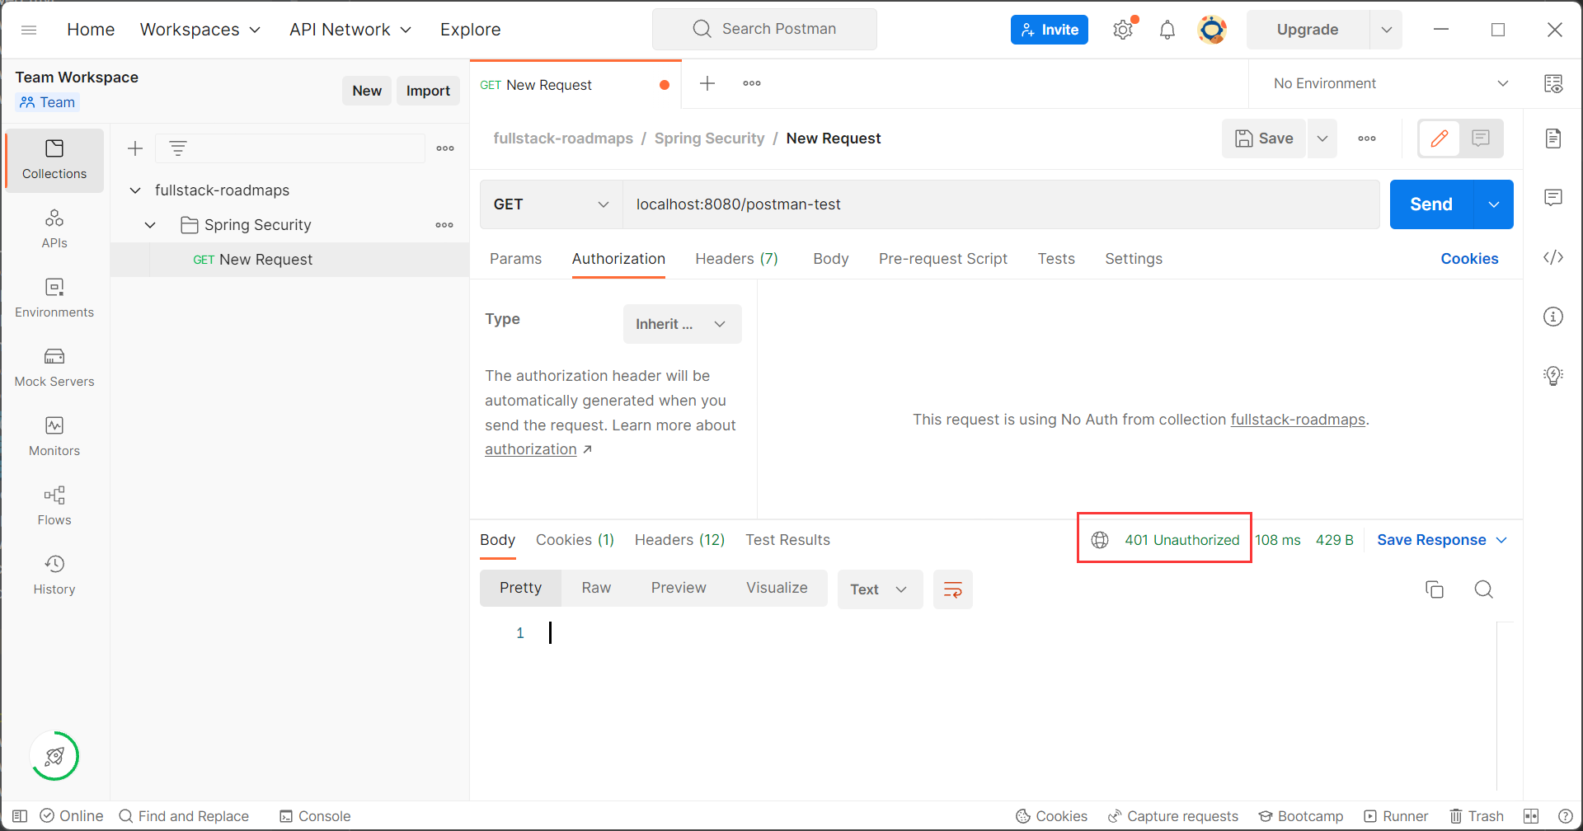Open the Cookies link
The height and width of the screenshot is (831, 1583).
click(x=1469, y=259)
